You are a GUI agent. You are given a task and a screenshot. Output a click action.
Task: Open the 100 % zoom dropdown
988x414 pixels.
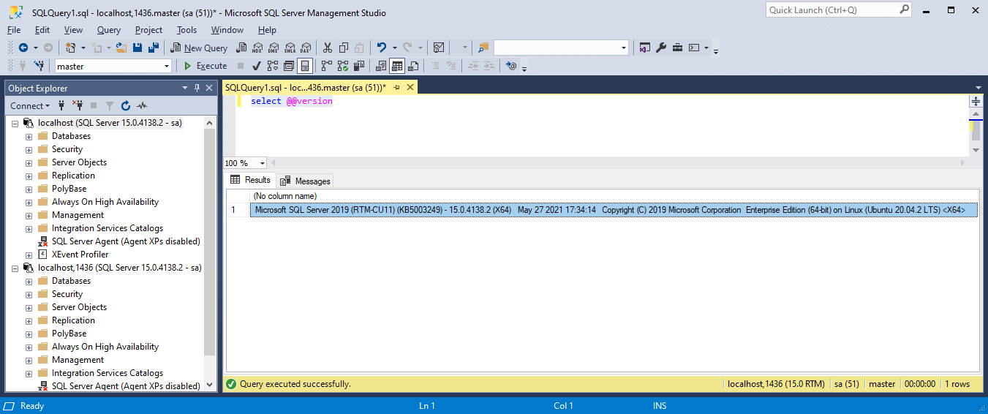pos(263,163)
